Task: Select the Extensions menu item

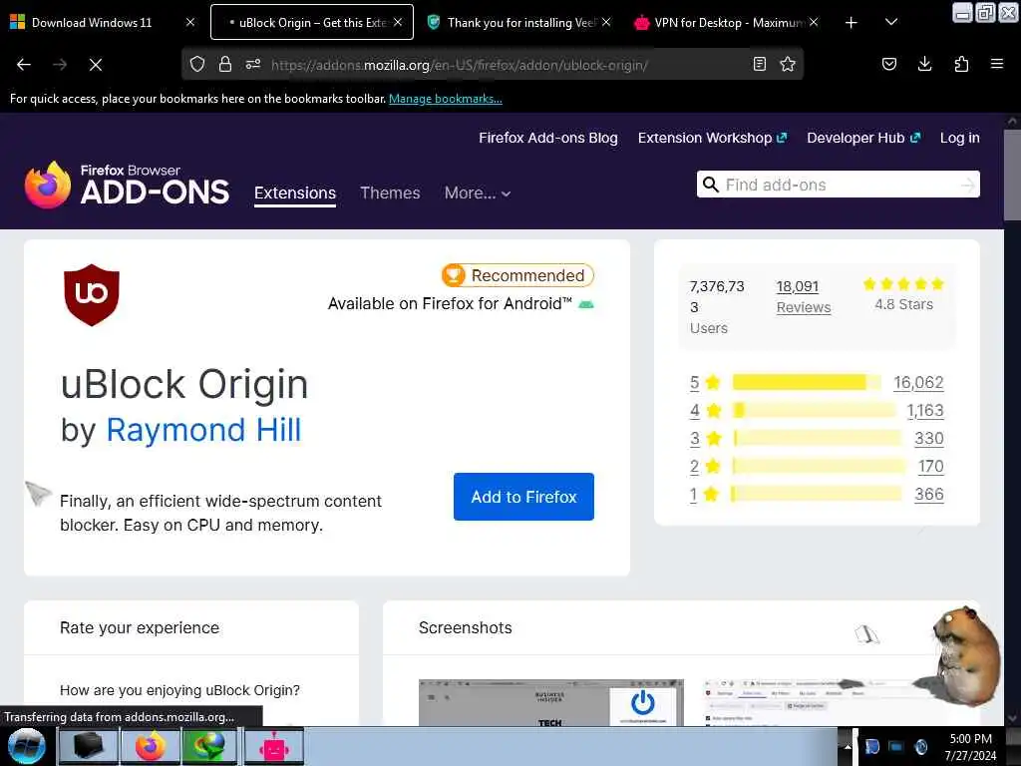Action: point(295,193)
